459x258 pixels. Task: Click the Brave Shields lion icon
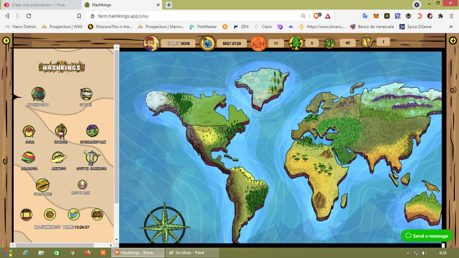tap(317, 16)
